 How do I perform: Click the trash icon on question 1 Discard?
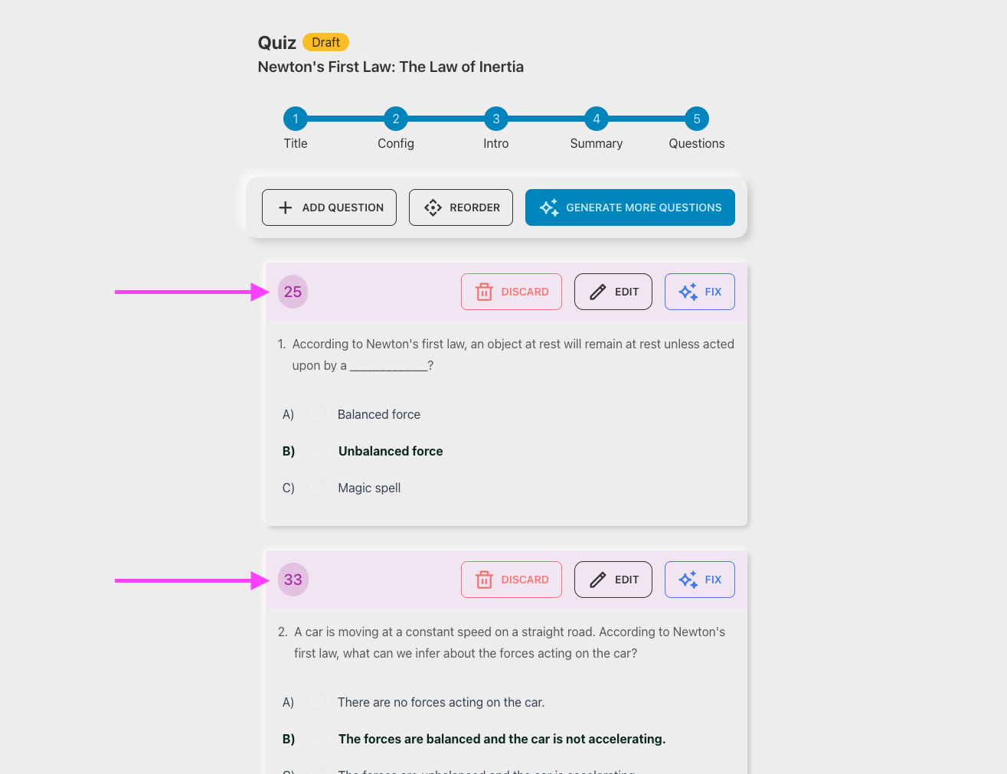click(484, 292)
